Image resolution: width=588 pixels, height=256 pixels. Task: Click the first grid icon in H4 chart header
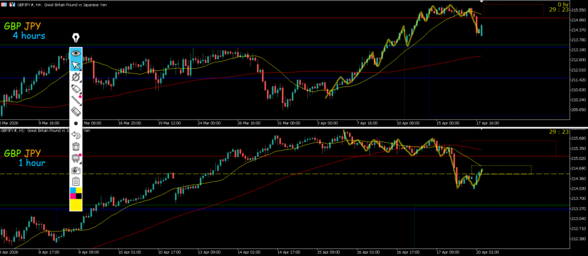(x=4, y=5)
